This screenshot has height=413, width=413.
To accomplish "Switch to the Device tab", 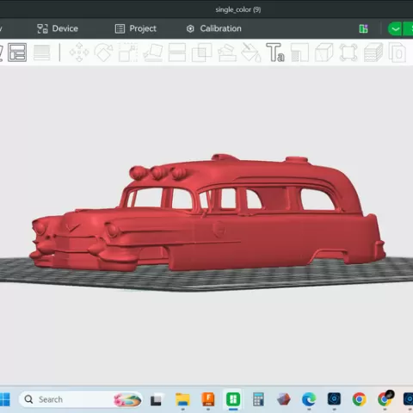I will (x=58, y=28).
